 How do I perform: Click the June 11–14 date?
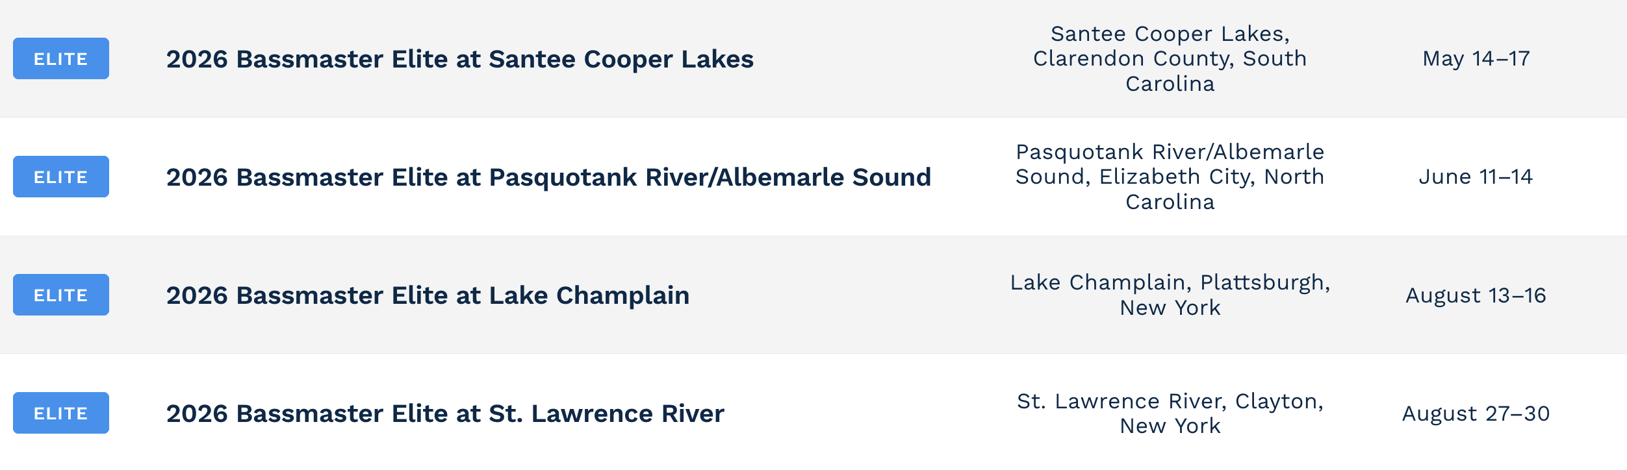(1476, 177)
